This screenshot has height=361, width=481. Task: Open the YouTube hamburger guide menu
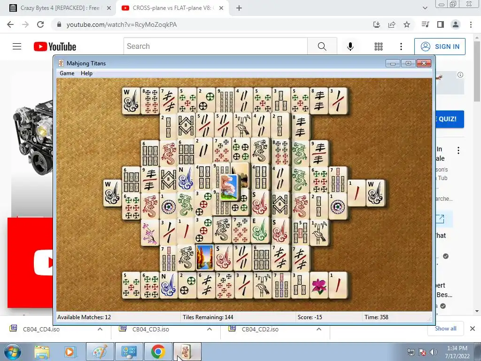17,47
